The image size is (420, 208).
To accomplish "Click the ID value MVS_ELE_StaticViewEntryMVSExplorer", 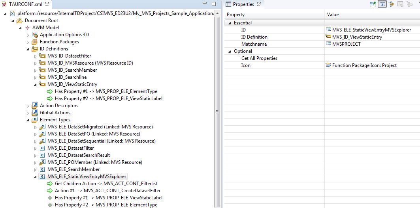I will pyautogui.click(x=371, y=30).
